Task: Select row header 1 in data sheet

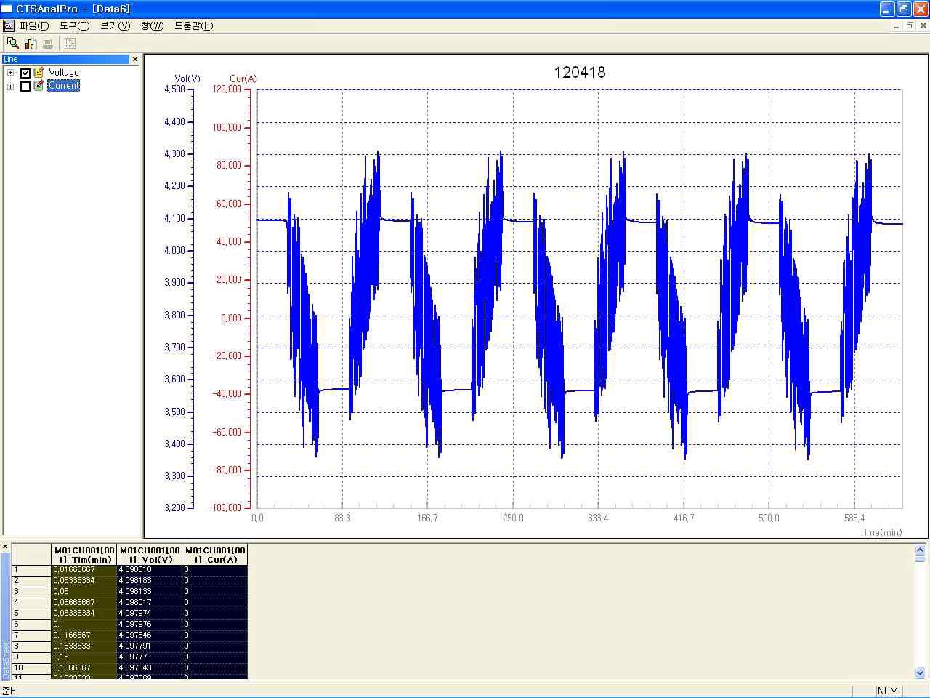Action: [32, 570]
